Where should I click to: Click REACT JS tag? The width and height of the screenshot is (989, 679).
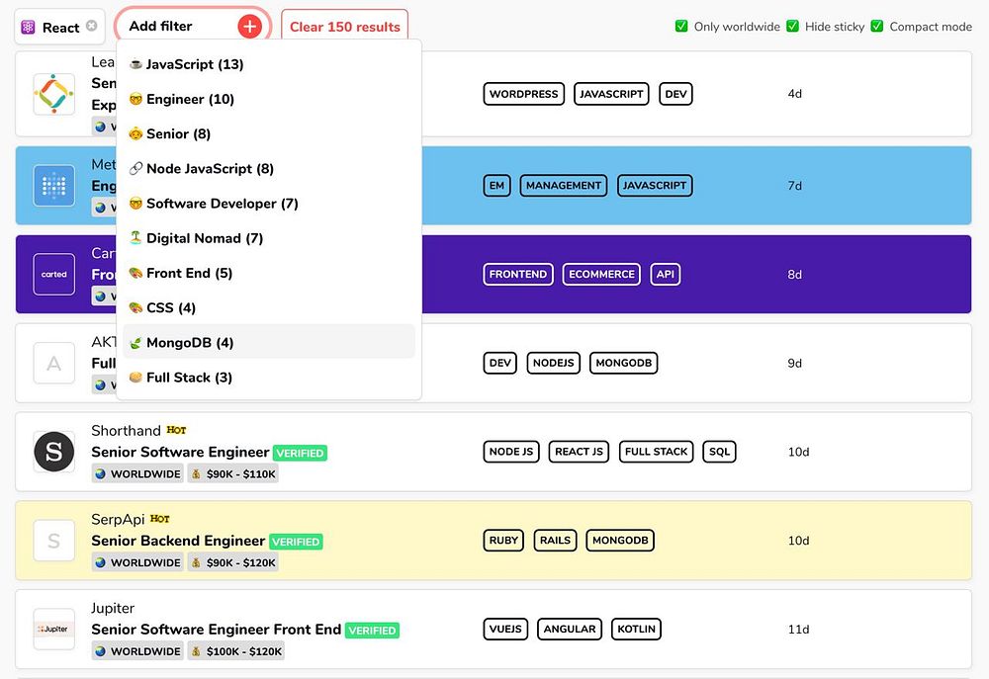pos(579,452)
